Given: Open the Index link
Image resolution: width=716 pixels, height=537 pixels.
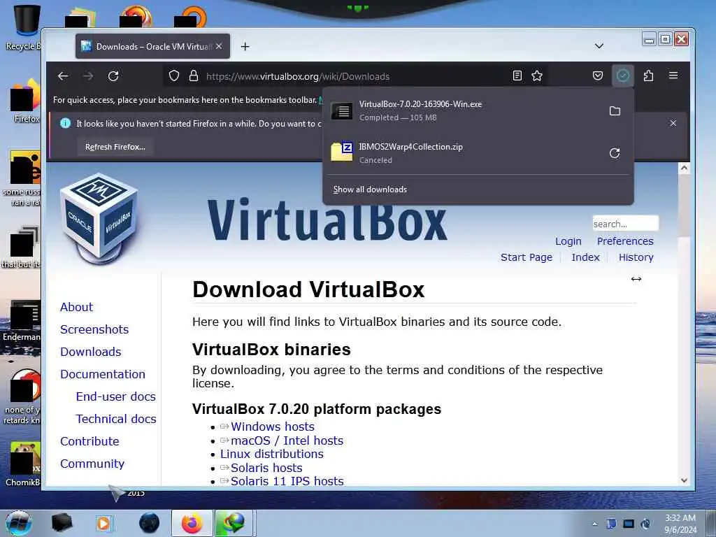Looking at the screenshot, I should pyautogui.click(x=585, y=257).
